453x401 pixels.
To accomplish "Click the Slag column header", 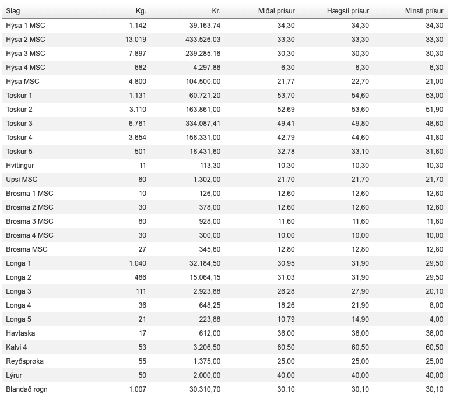I will pos(13,11).
